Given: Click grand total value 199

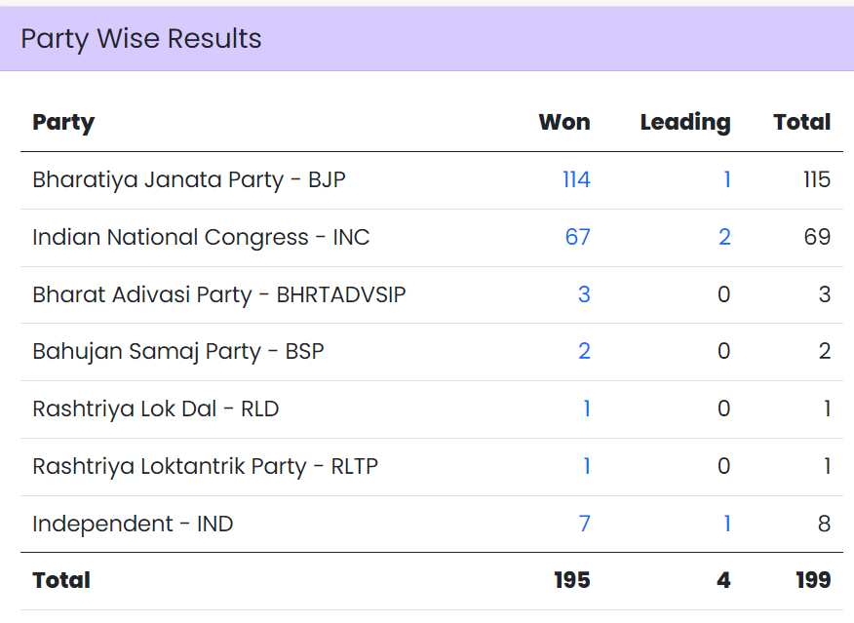Looking at the screenshot, I should (x=813, y=580).
